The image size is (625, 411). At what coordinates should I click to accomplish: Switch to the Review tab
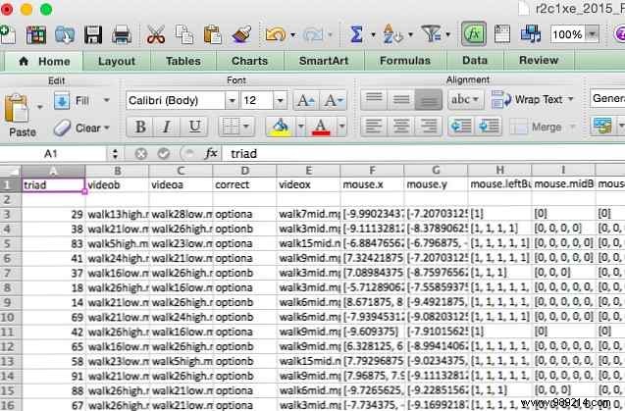coord(539,61)
